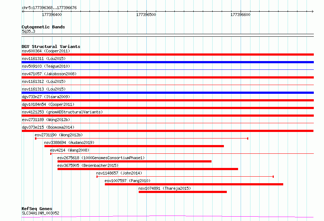Click the dgv373e215 (Boomsma2014) variant label
The width and height of the screenshot is (324, 221).
pyautogui.click(x=48, y=127)
